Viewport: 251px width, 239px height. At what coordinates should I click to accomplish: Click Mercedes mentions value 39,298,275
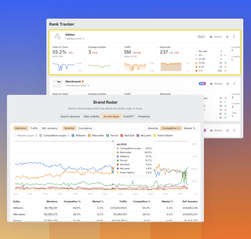pos(50,215)
